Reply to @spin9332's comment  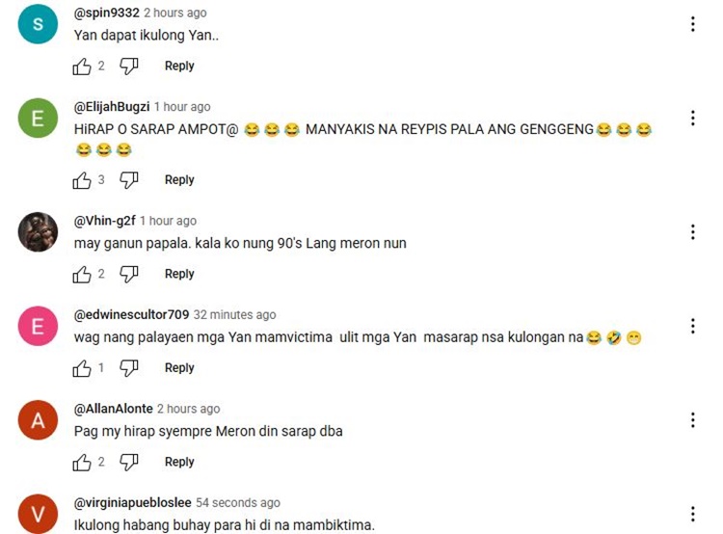click(179, 66)
